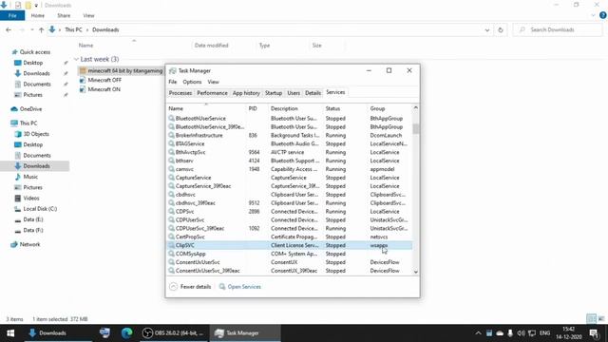The height and width of the screenshot is (342, 608).
Task: Switch to the Details tab
Action: [313, 93]
